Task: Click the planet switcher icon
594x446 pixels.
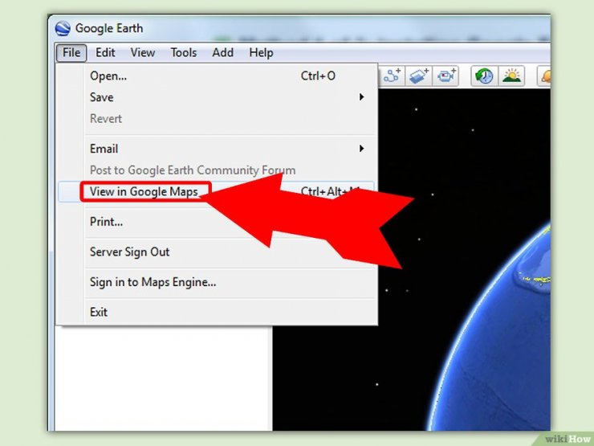Action: click(546, 76)
